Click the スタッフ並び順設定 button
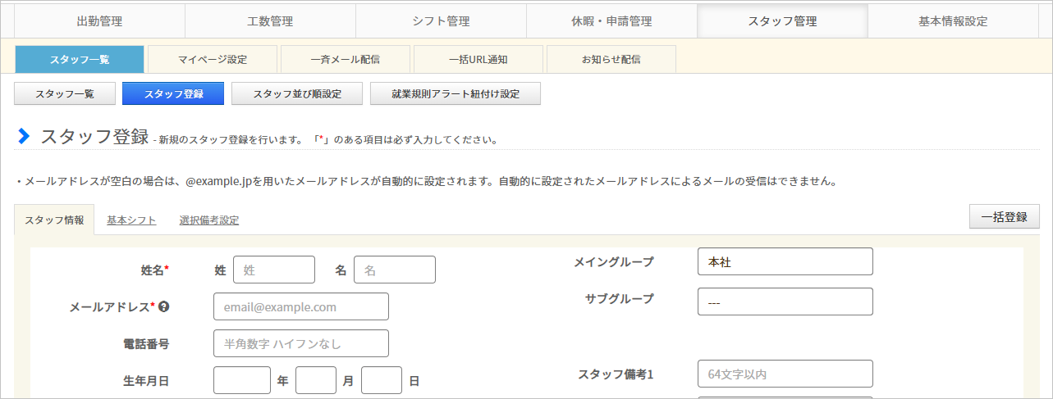The image size is (1053, 399). coord(297,93)
